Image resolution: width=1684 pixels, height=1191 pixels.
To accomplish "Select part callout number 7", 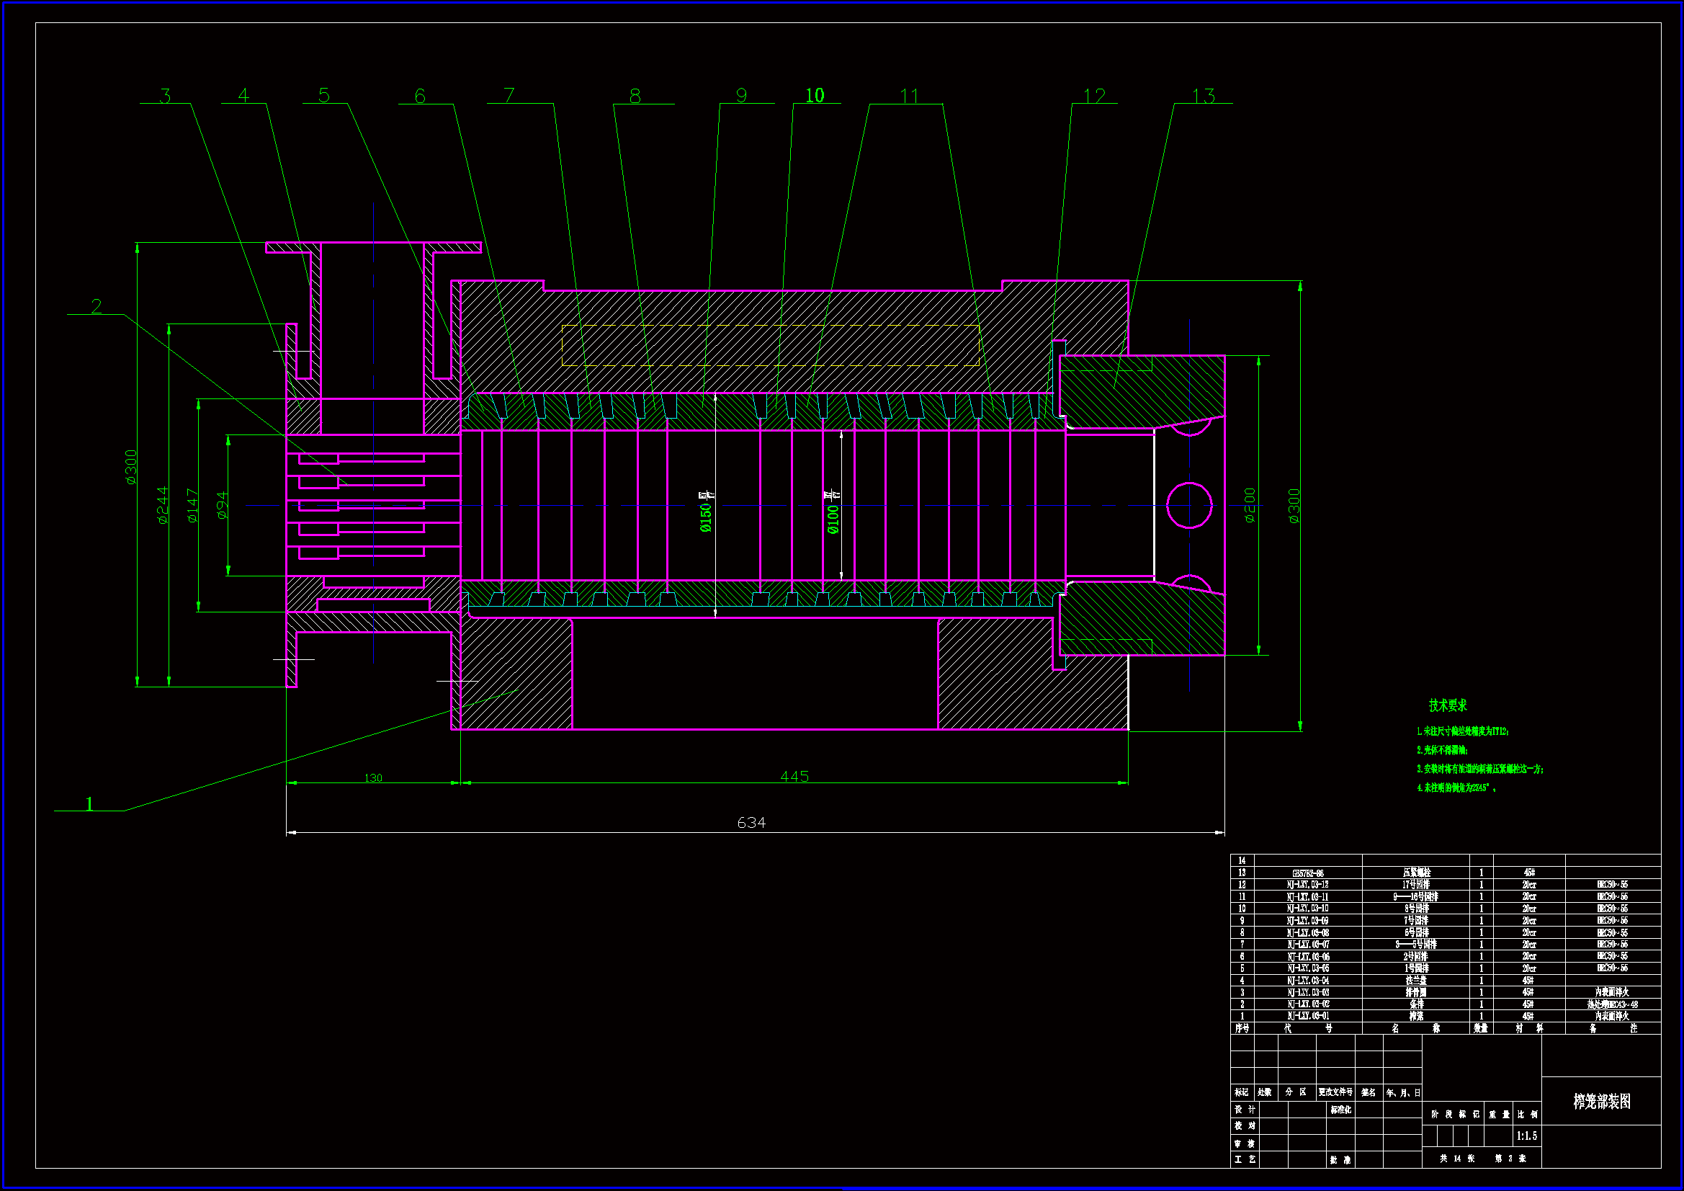I will 509,95.
